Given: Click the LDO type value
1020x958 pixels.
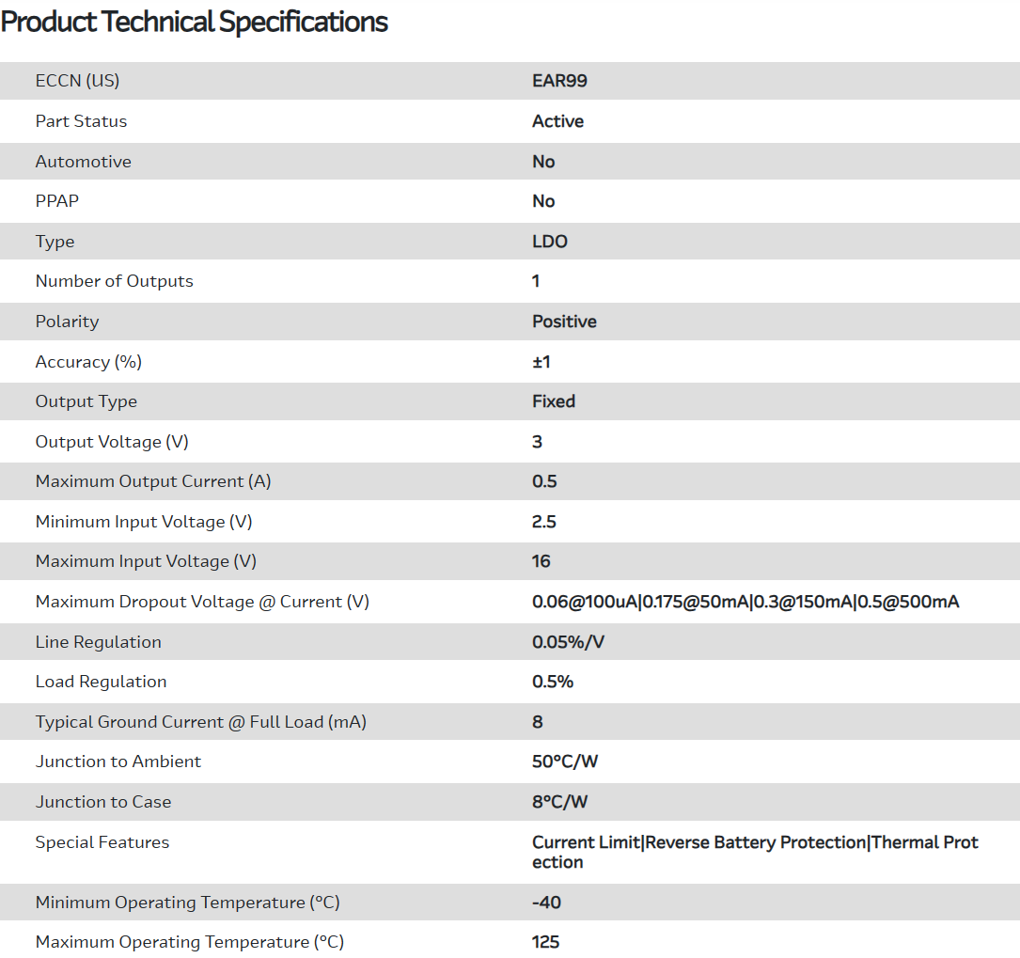Looking at the screenshot, I should point(550,242).
